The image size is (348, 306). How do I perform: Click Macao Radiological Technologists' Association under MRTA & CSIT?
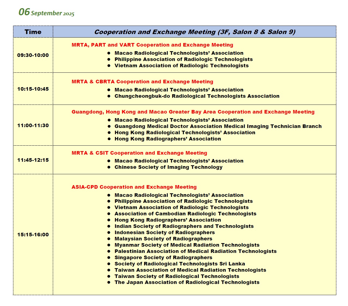(x=179, y=161)
